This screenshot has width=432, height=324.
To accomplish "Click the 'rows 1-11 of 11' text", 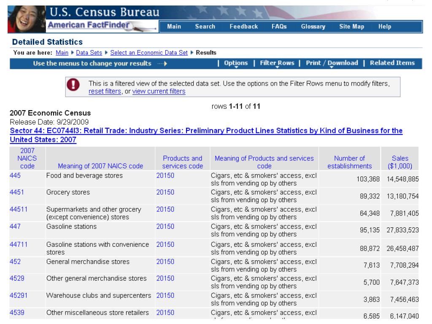I will click(x=236, y=106).
